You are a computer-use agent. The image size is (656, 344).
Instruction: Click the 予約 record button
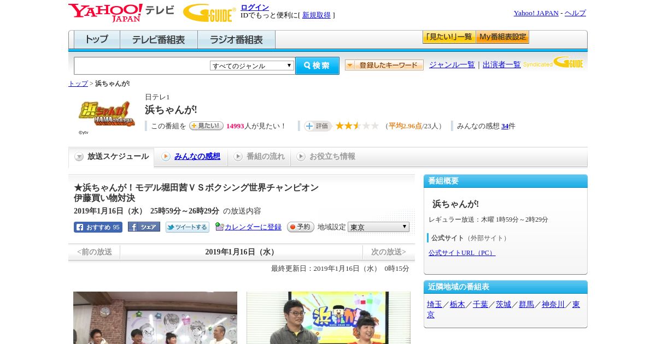coord(301,227)
